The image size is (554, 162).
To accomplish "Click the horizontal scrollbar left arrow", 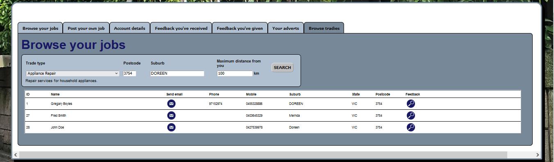I will pyautogui.click(x=16, y=155).
